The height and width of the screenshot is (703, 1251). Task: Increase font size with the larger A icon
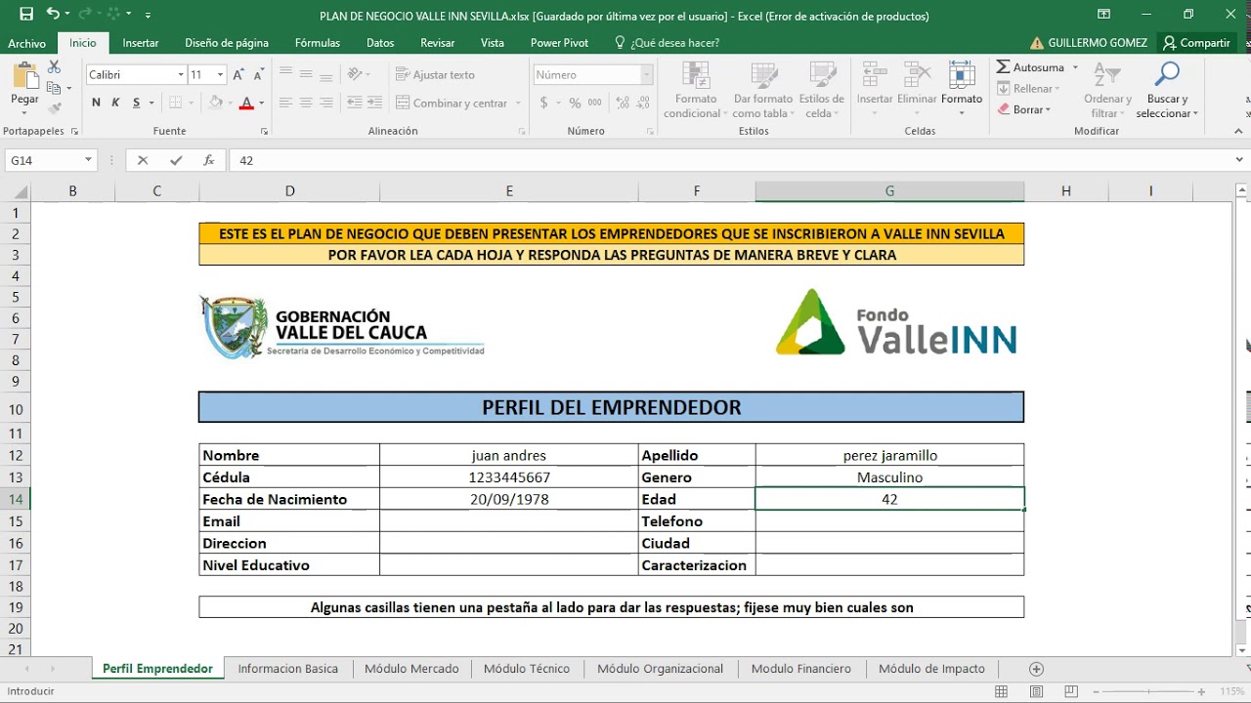[x=237, y=75]
